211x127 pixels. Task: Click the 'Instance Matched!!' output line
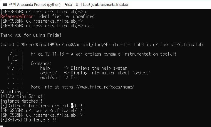click(21, 101)
